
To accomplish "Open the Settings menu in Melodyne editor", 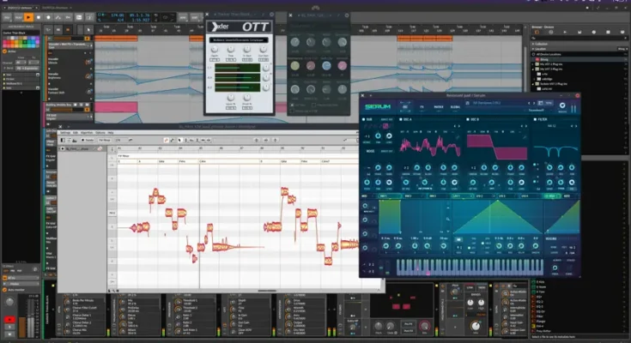I will (x=64, y=132).
